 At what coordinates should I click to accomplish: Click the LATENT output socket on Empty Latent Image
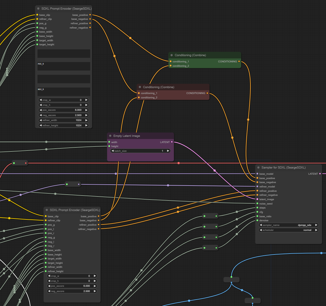click(x=172, y=142)
